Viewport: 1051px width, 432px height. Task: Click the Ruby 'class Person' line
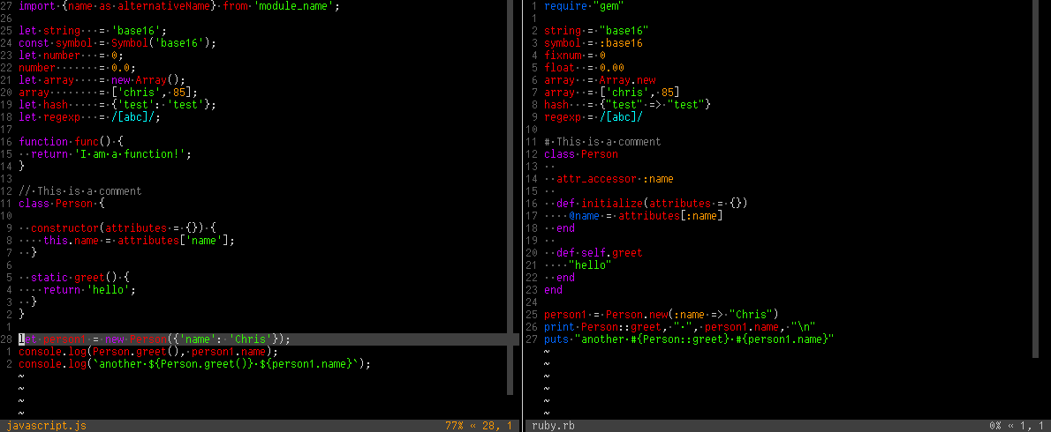581,154
